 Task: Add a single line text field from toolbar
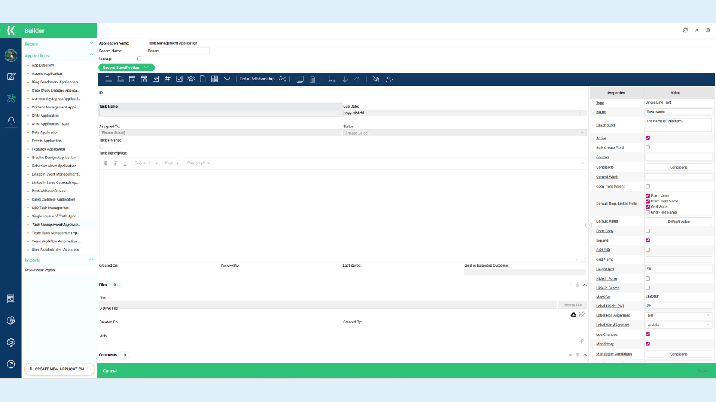[109, 79]
